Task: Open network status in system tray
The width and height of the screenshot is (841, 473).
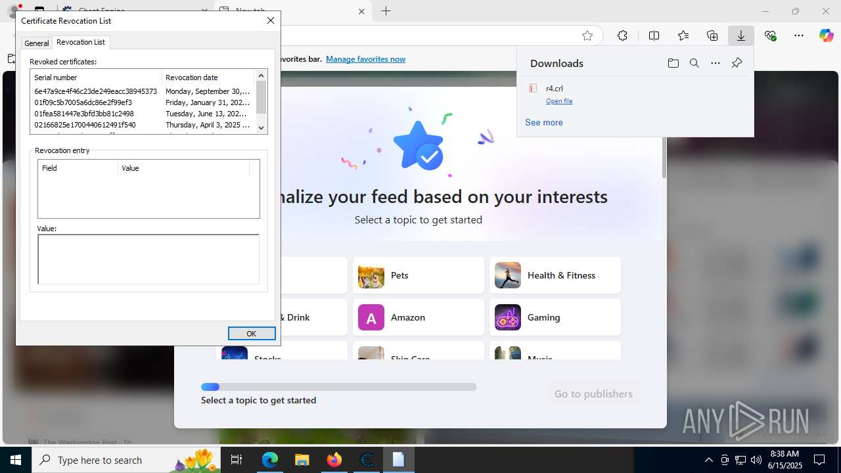Action: (x=740, y=460)
